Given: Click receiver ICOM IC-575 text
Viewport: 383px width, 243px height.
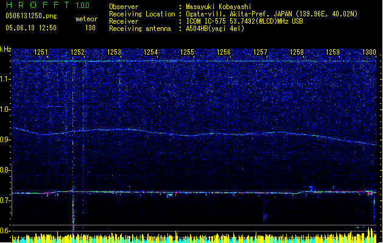Looking at the screenshot, I should (244, 21).
